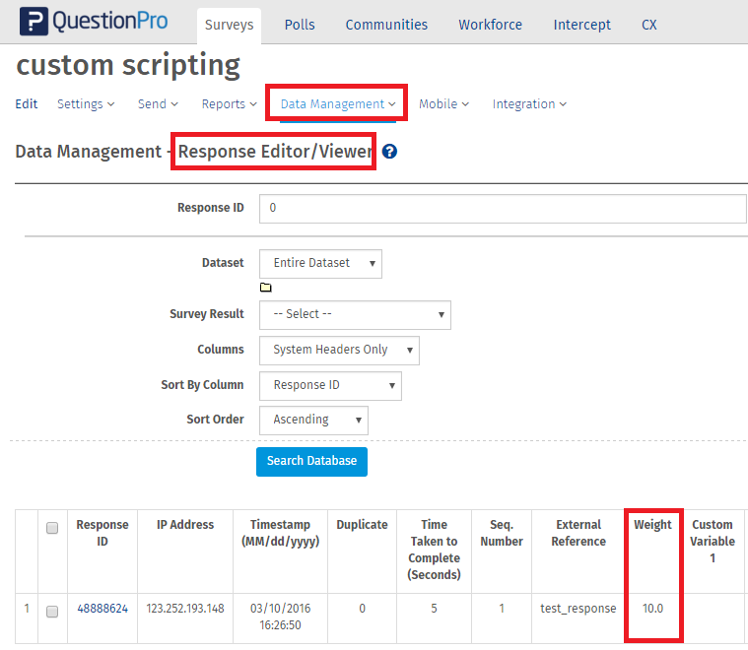The width and height of the screenshot is (748, 650).
Task: Open the Reports menu
Action: point(228,103)
